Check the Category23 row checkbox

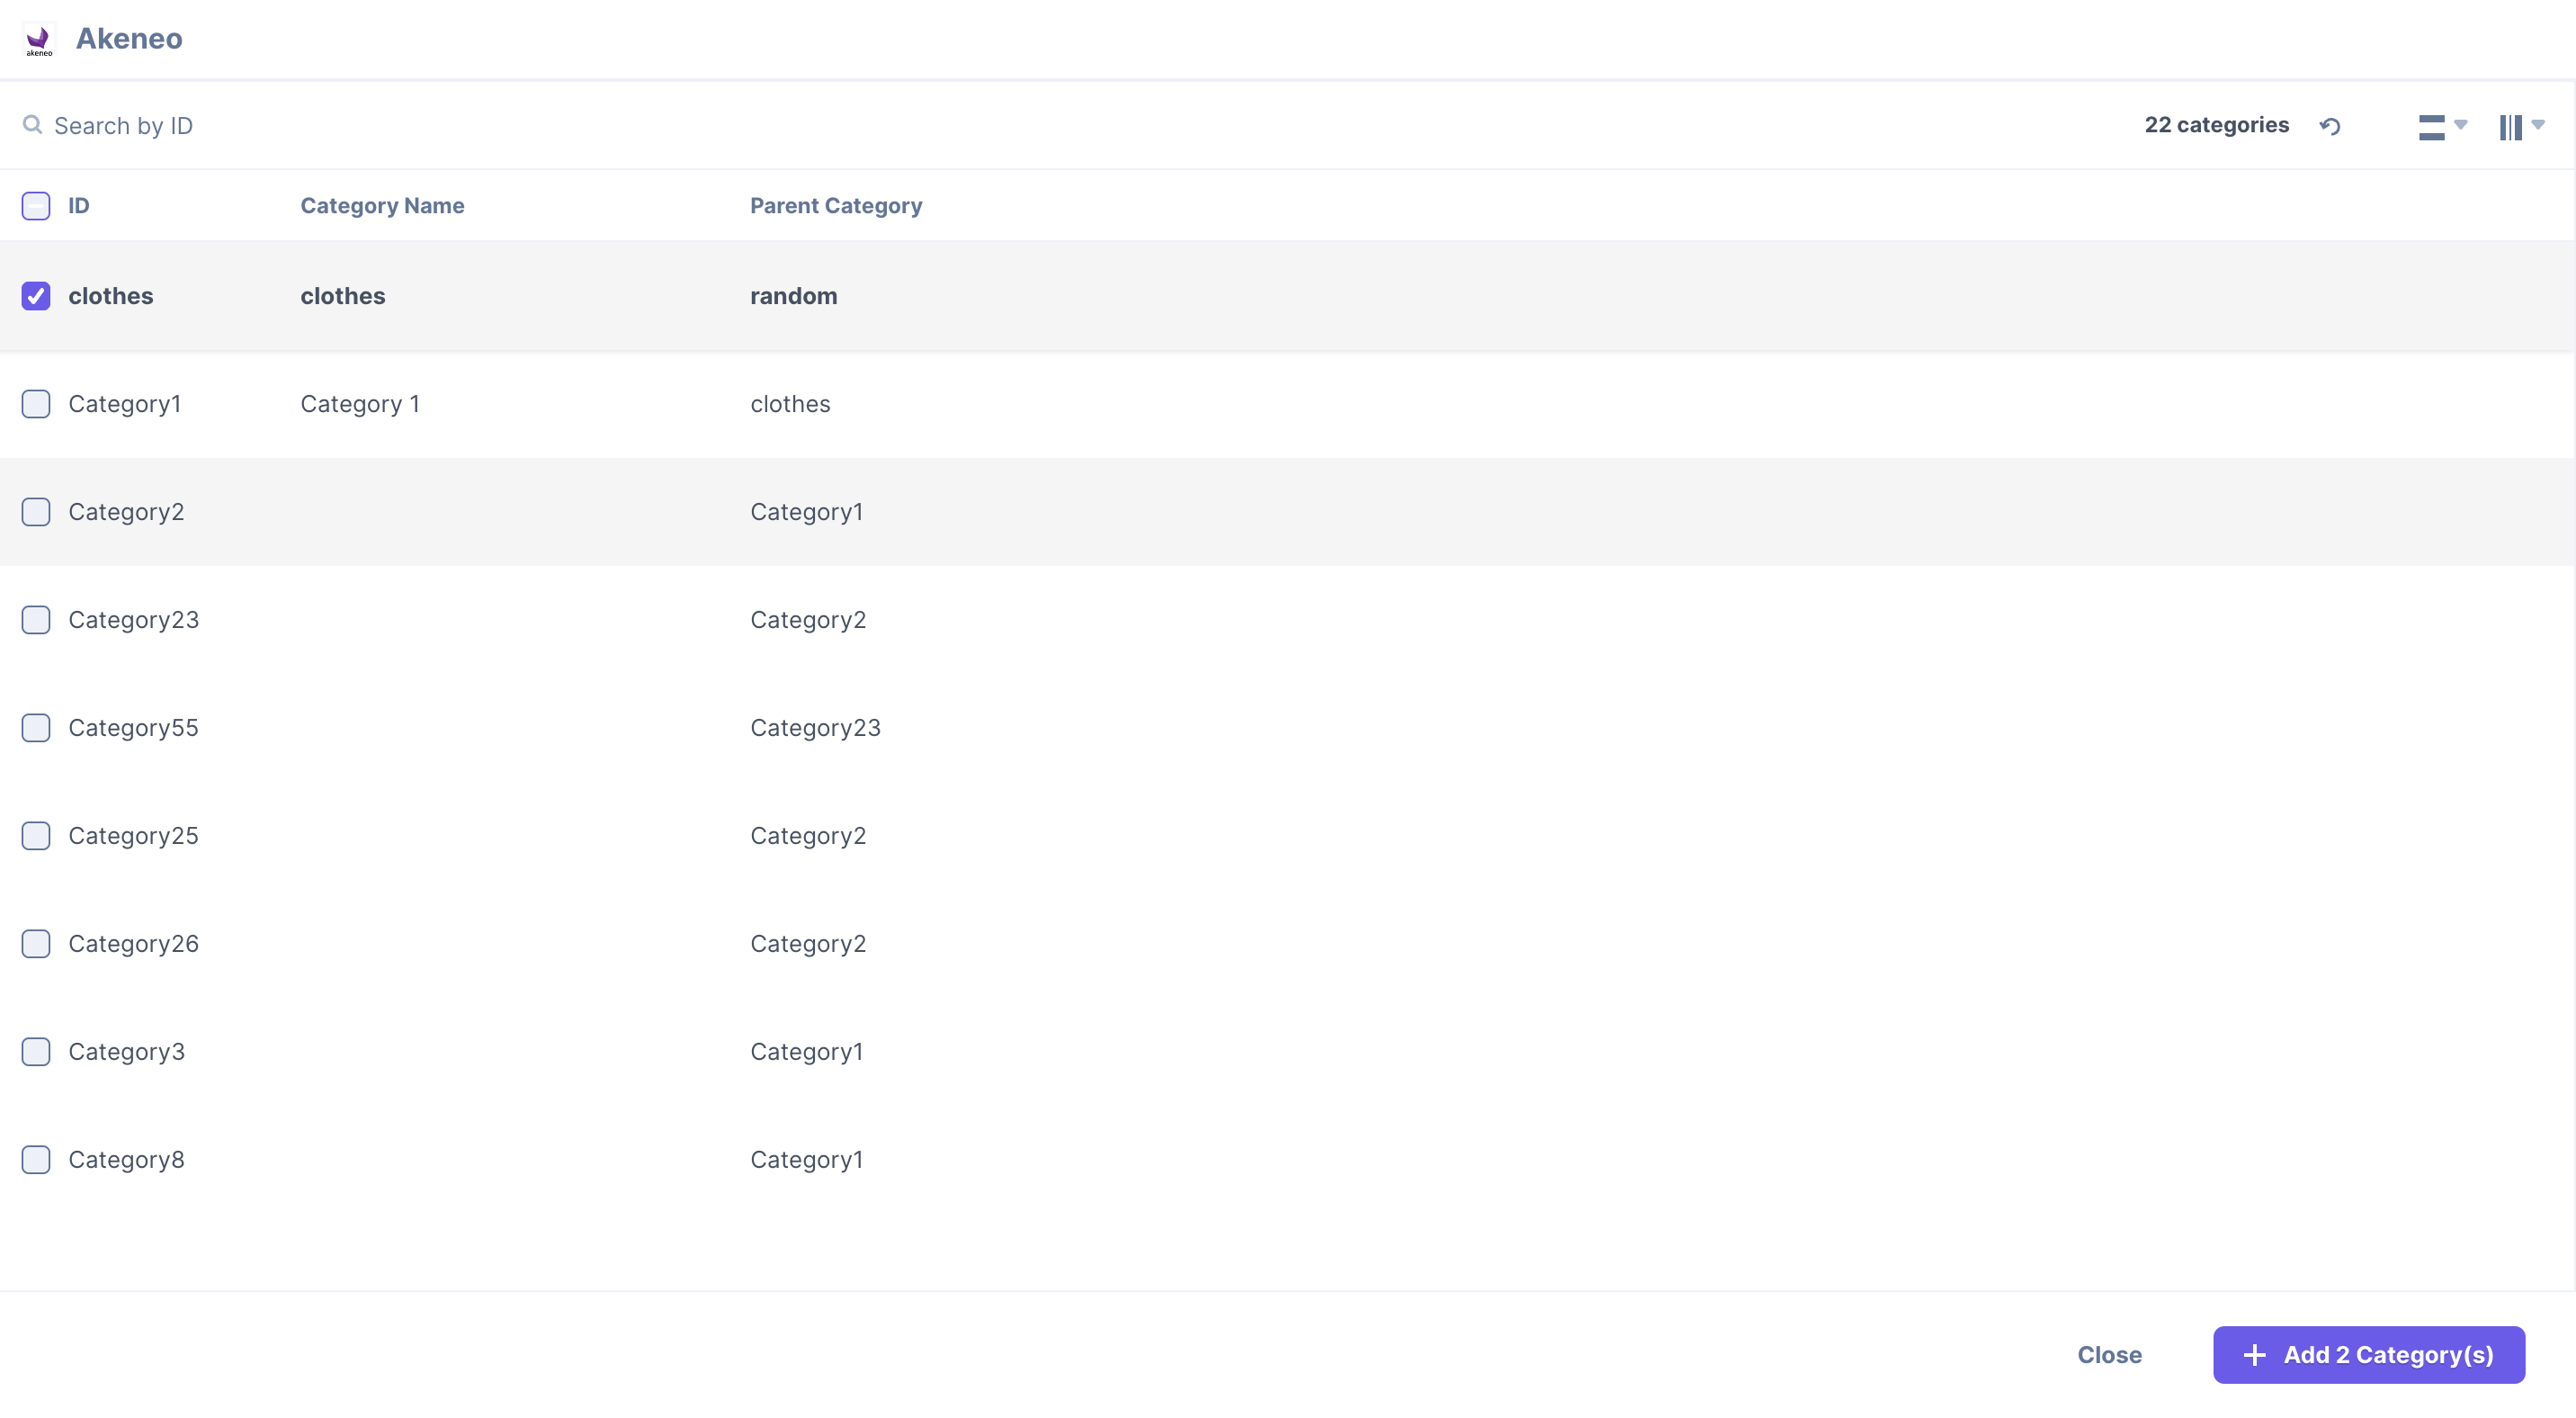click(x=36, y=620)
